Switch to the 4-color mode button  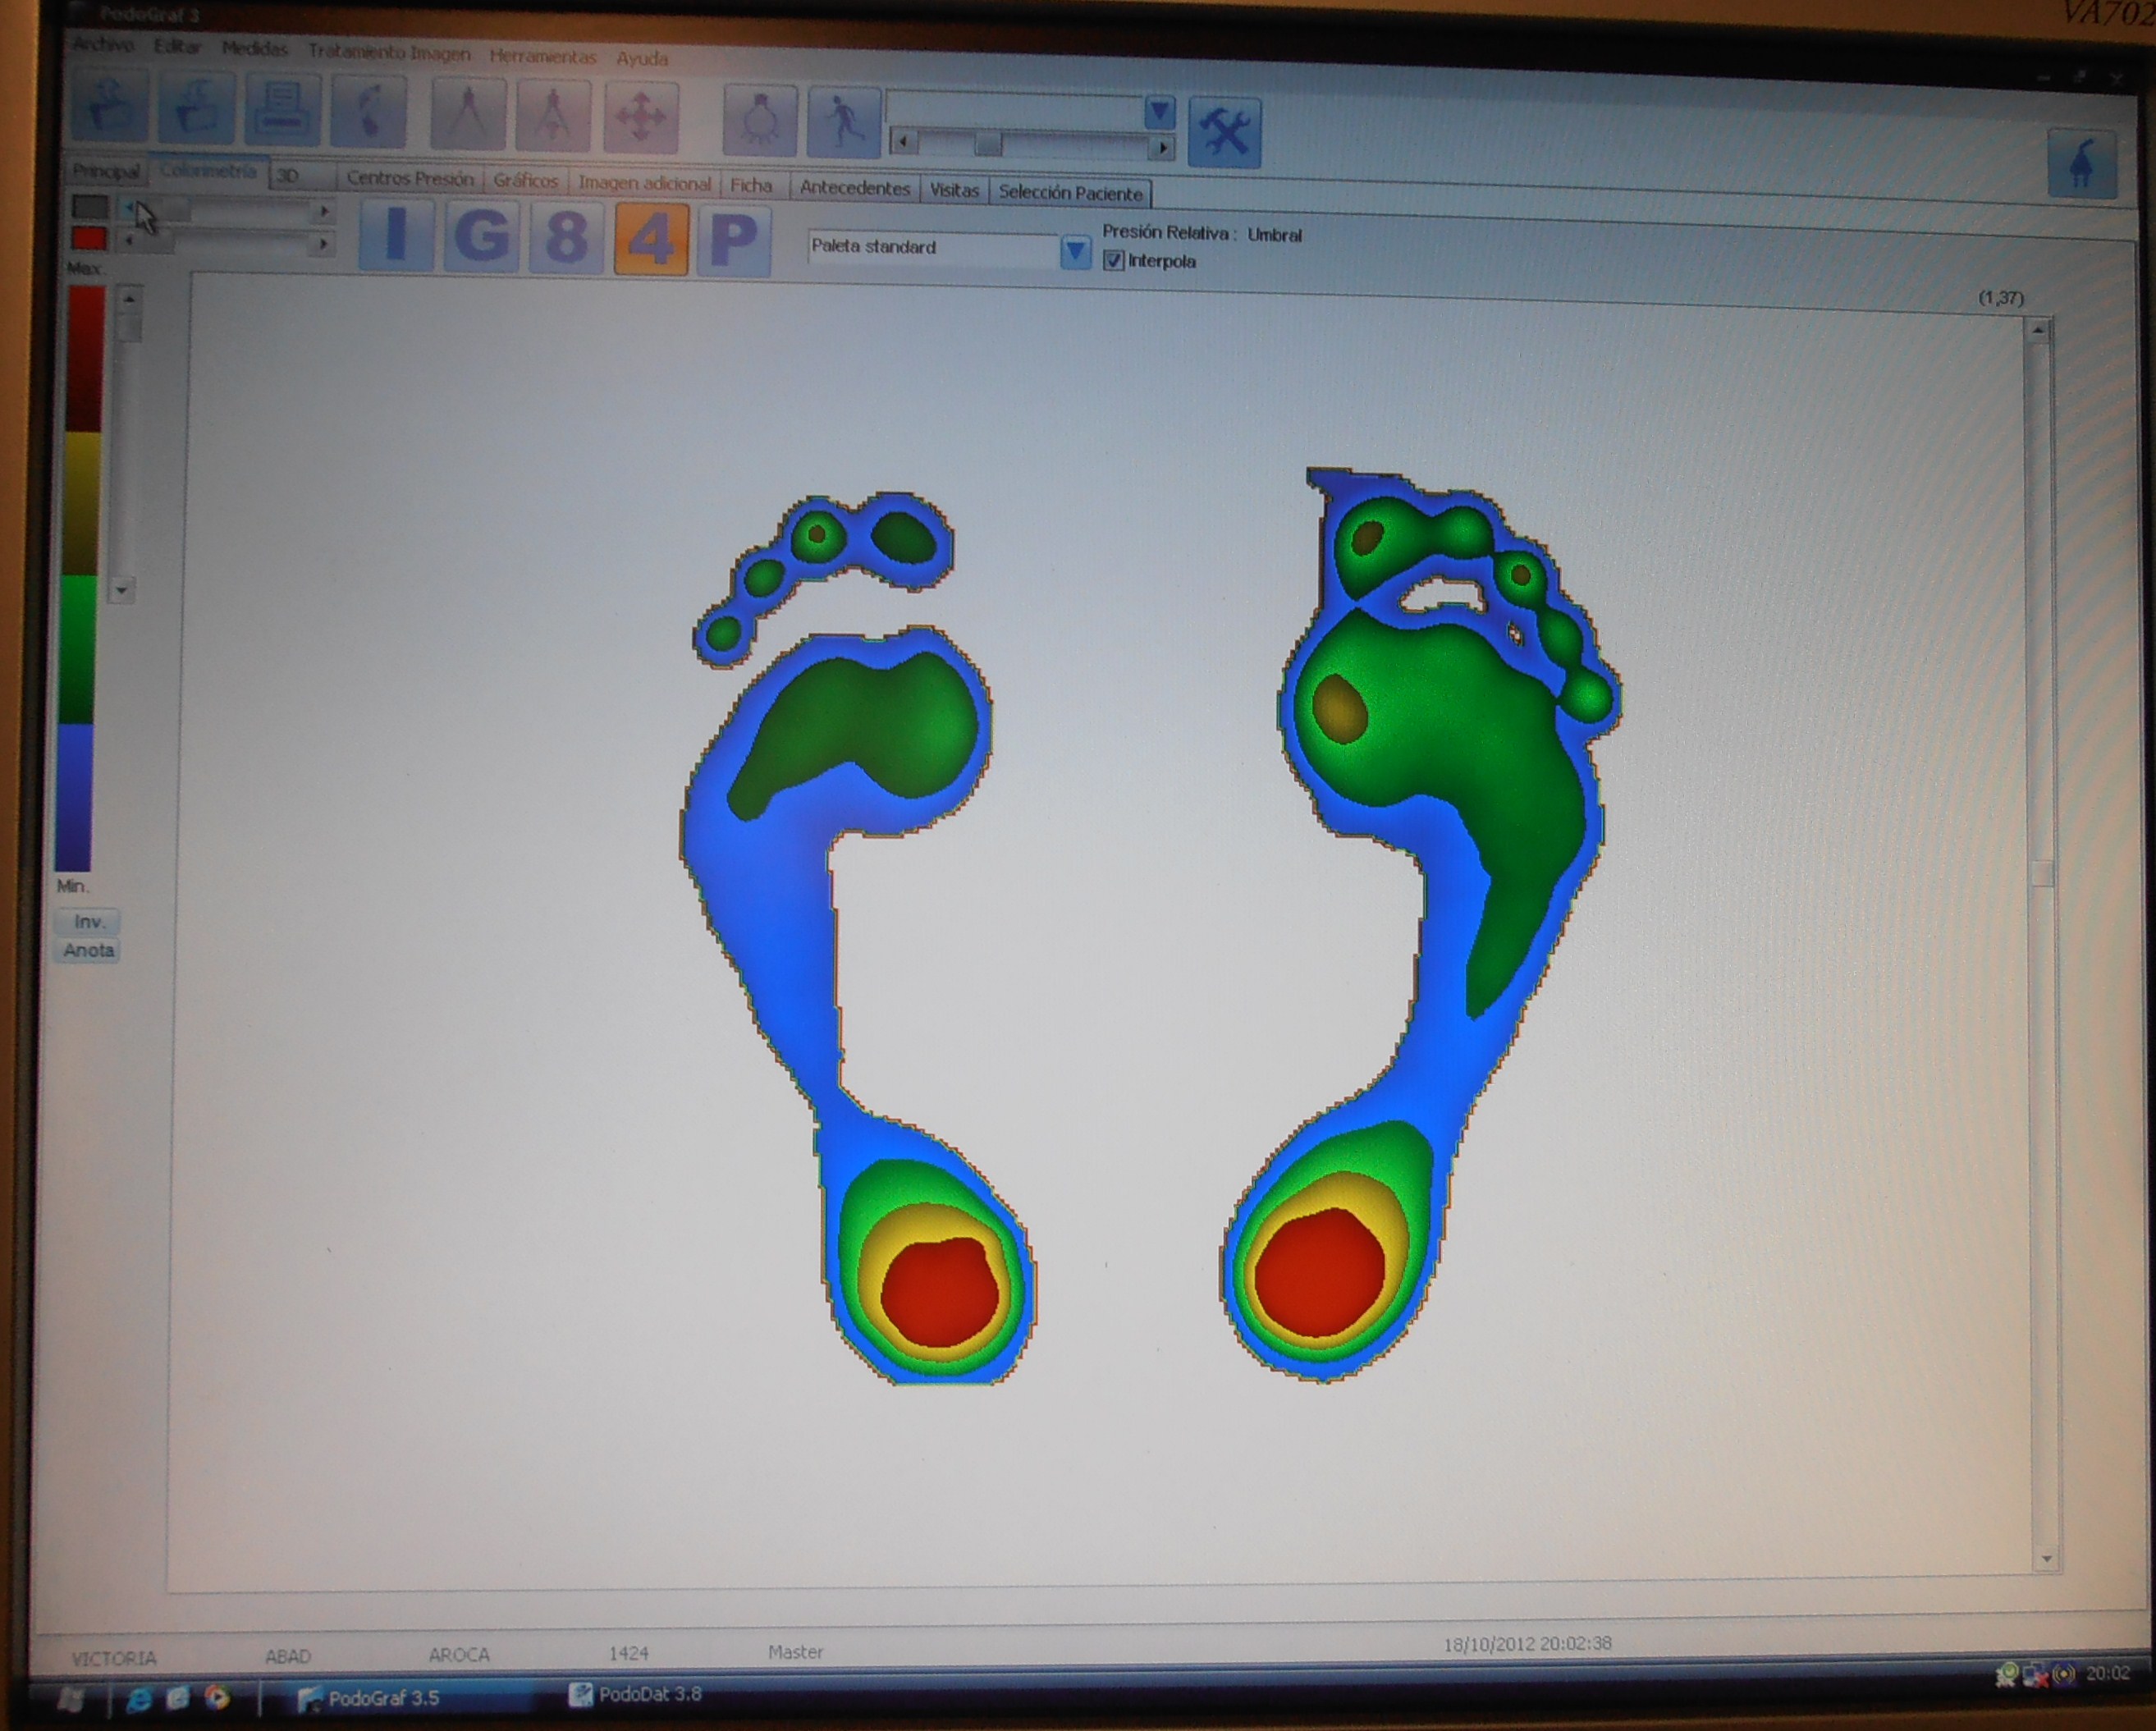(x=651, y=239)
